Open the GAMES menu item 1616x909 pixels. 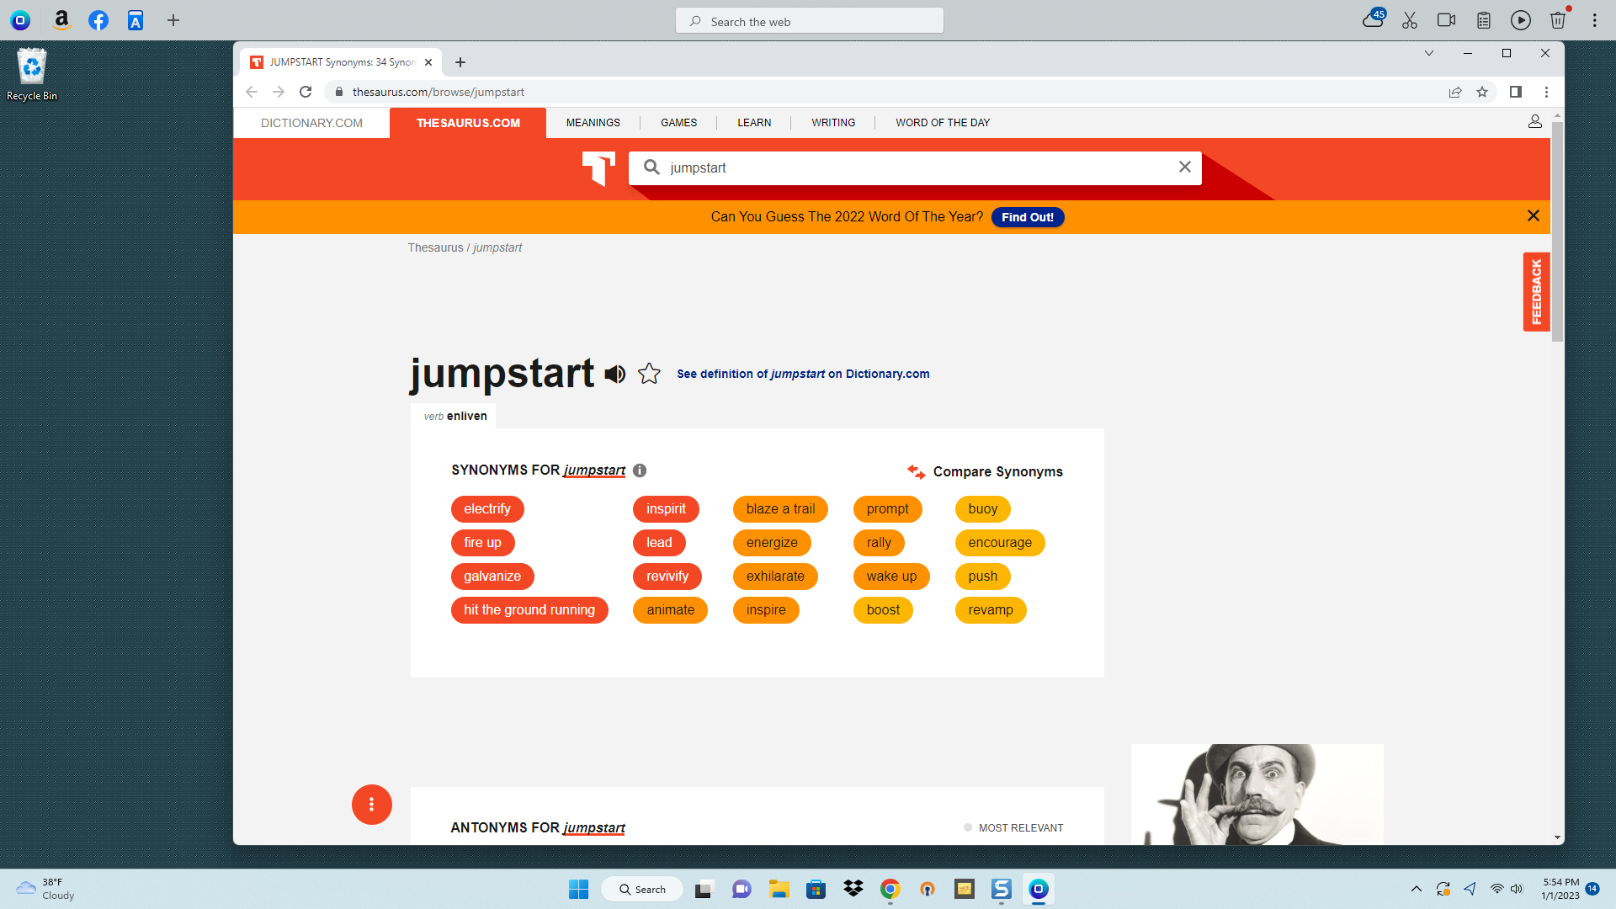tap(678, 122)
